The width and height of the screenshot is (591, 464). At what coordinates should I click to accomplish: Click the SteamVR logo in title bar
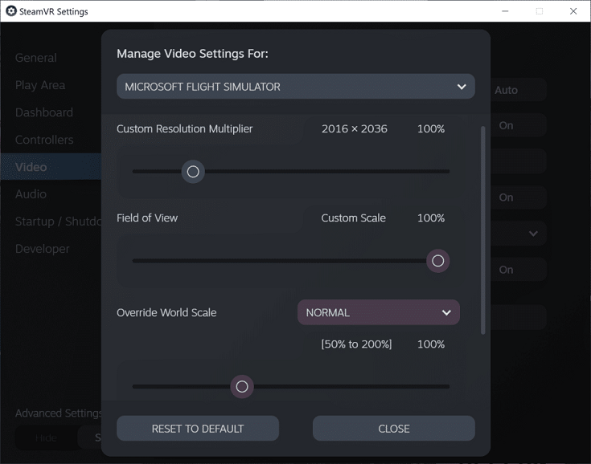(11, 11)
